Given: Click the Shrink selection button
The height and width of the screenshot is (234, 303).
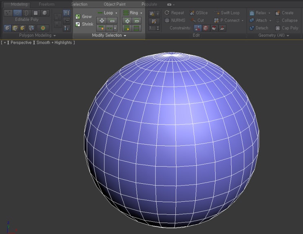Looking at the screenshot, I should (x=84, y=24).
